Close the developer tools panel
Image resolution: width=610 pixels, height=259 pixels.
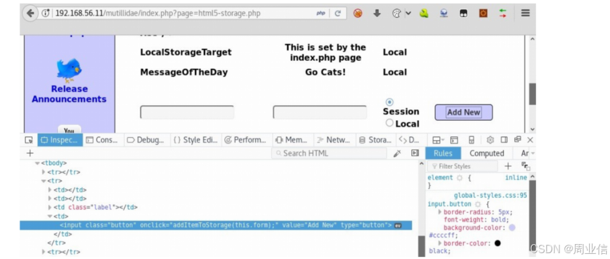pyautogui.click(x=530, y=140)
